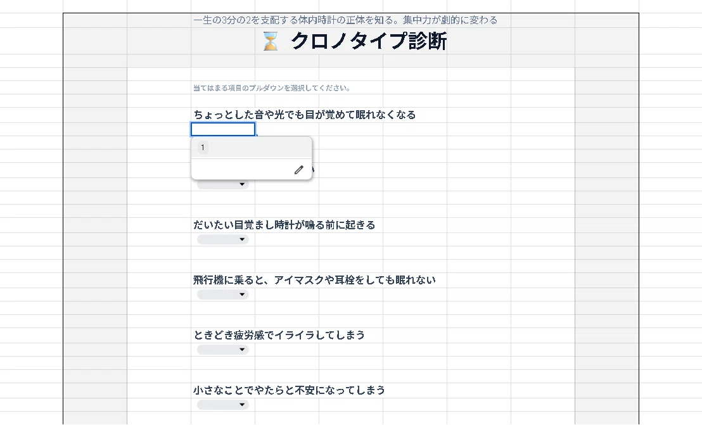Viewport: 702px width, 425px height.
Task: Open the dropdown chip partly hidden behind the popup
Action: [x=223, y=184]
